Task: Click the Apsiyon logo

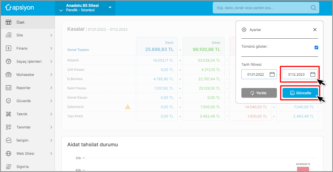Action: point(19,8)
